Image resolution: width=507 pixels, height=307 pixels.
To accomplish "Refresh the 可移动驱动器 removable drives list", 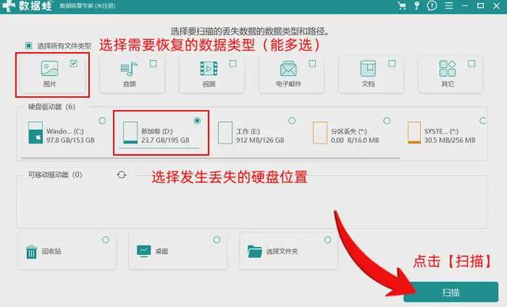I will [x=121, y=175].
